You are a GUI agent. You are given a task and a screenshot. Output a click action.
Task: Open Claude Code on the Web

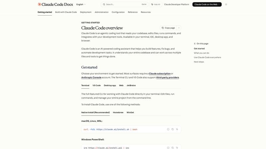[x=207, y=5]
